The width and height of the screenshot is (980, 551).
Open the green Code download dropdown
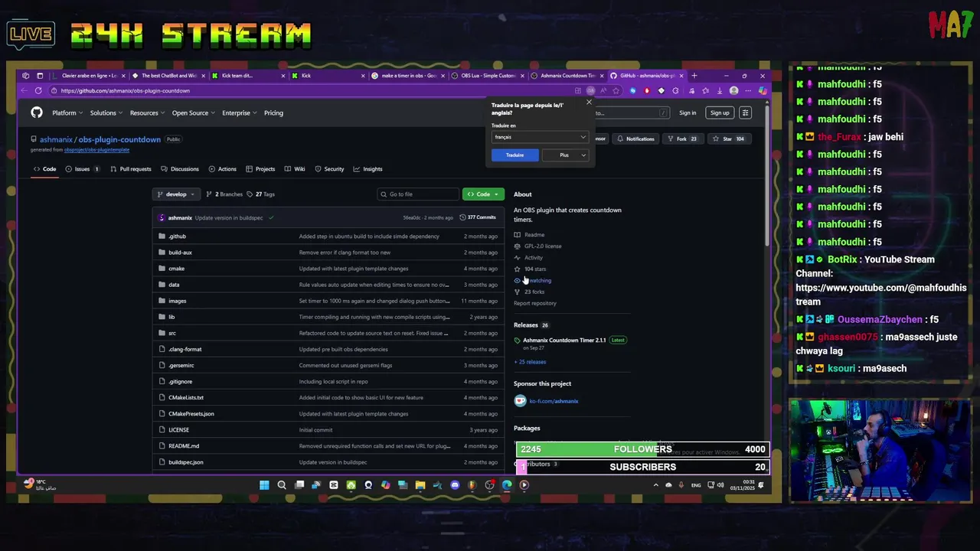pos(483,194)
